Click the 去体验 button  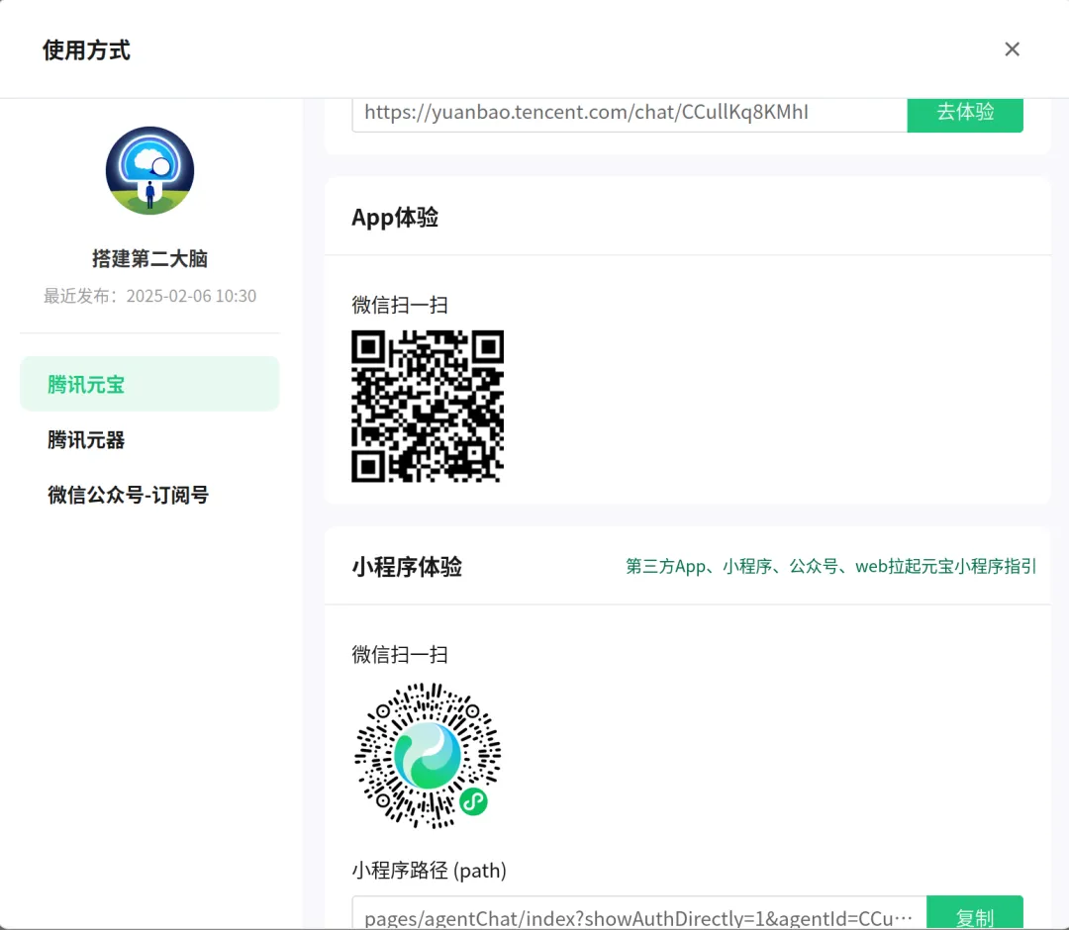(x=965, y=113)
